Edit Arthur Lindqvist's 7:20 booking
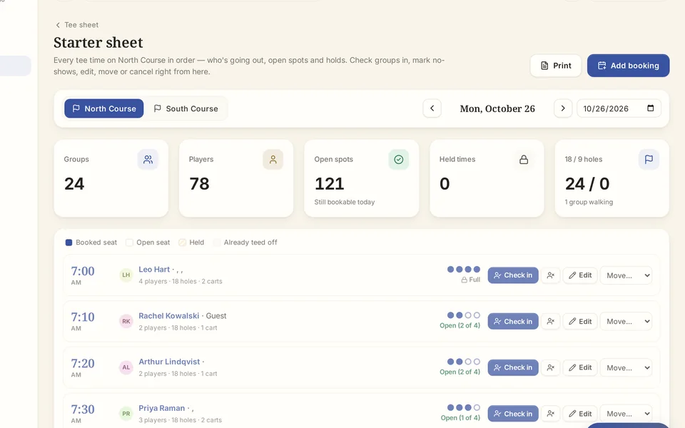685x428 pixels. tap(579, 368)
